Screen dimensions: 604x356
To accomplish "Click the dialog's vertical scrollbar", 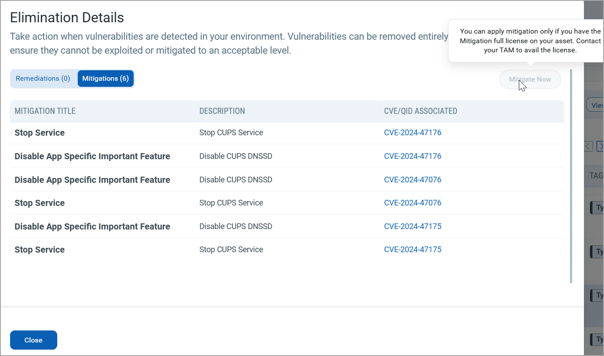I will coord(571,175).
